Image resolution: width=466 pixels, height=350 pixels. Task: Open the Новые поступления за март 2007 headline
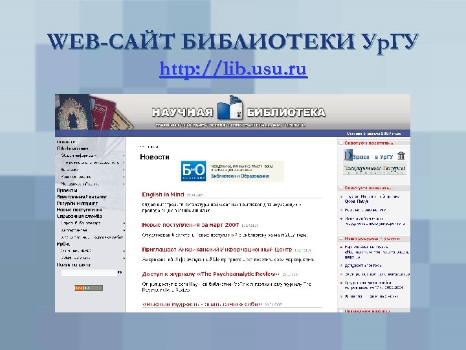190,225
